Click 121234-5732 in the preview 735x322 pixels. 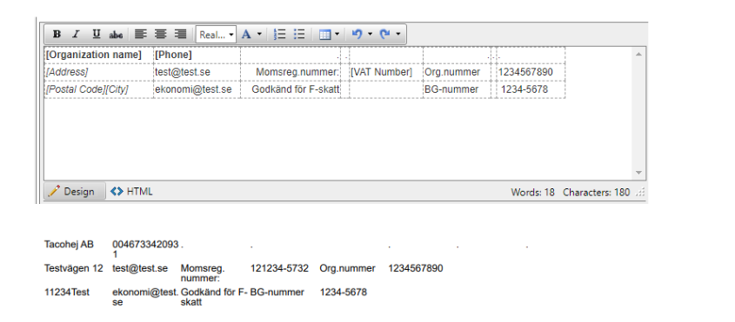[x=279, y=268]
